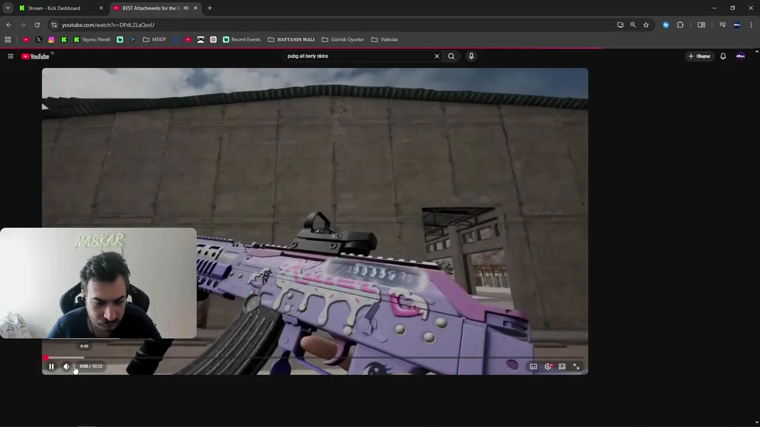760x427 pixels.
Task: Open YouTube notifications bell
Action: [x=723, y=56]
